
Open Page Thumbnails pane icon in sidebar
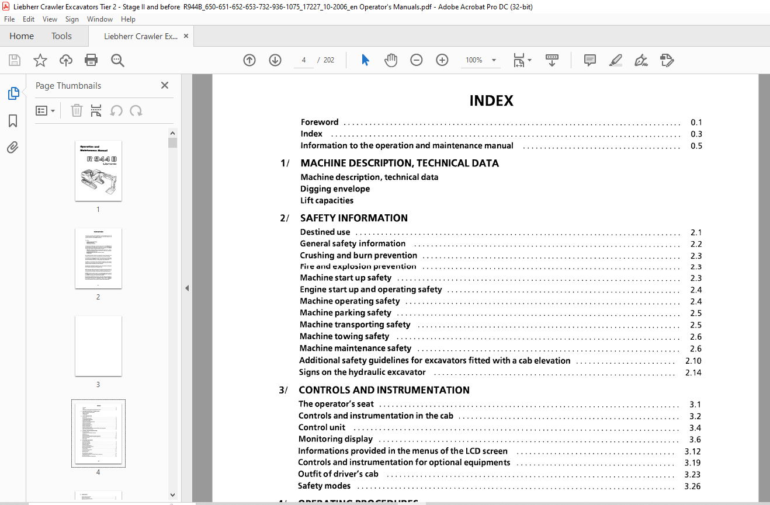(13, 93)
